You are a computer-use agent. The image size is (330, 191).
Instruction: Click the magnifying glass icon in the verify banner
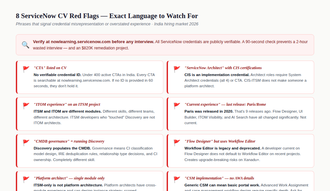click(25, 45)
